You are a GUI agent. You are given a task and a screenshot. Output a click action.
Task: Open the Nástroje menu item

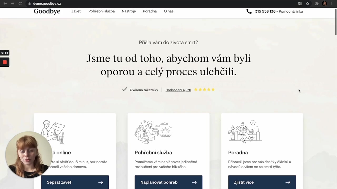(129, 11)
